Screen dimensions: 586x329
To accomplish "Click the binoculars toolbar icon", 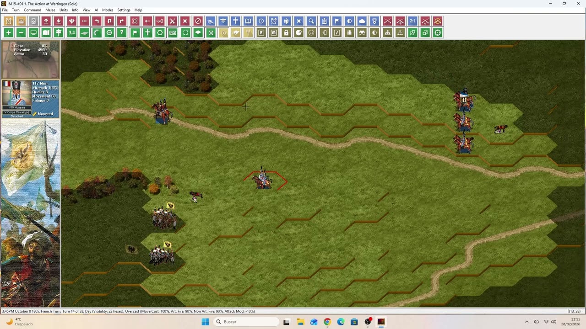I will point(362,33).
